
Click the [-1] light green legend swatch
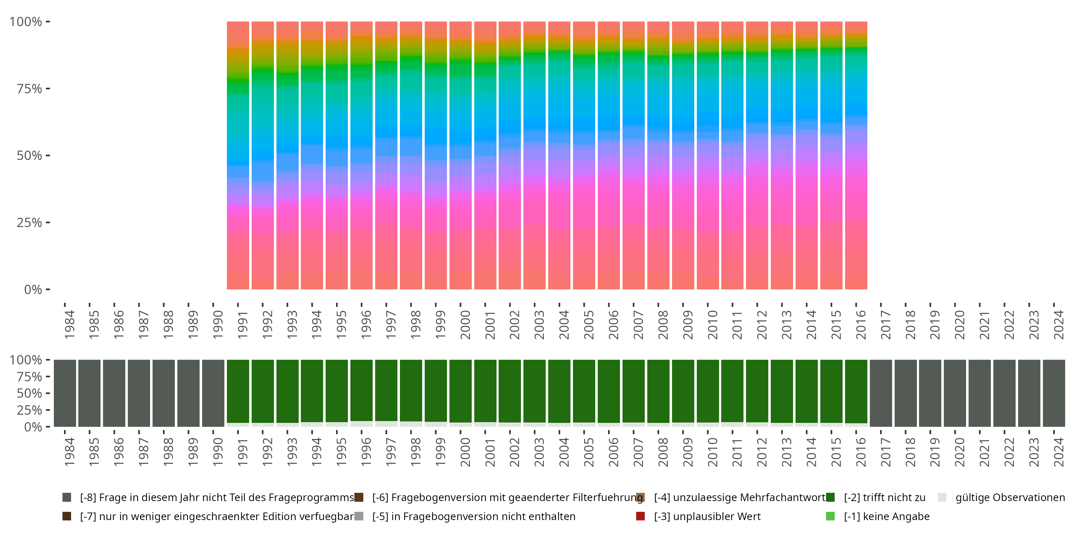830,516
